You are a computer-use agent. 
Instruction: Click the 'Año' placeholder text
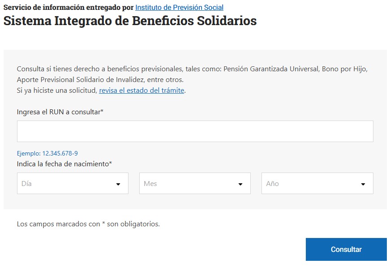pyautogui.click(x=272, y=184)
